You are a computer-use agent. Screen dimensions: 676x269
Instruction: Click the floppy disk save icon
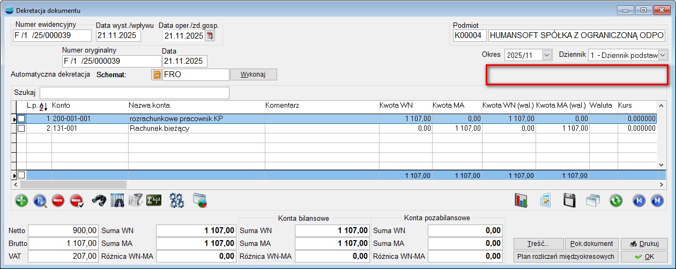point(569,201)
